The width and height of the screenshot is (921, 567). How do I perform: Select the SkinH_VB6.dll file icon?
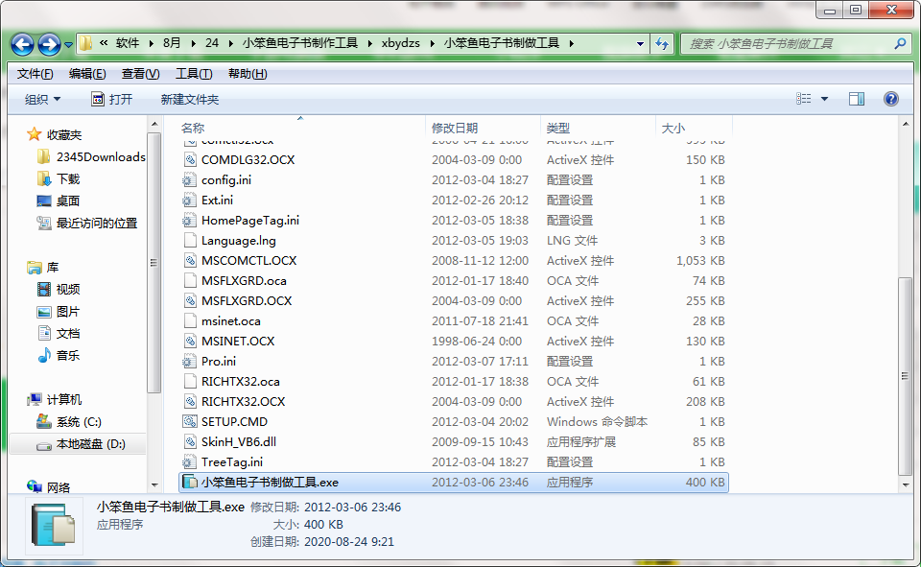click(190, 442)
